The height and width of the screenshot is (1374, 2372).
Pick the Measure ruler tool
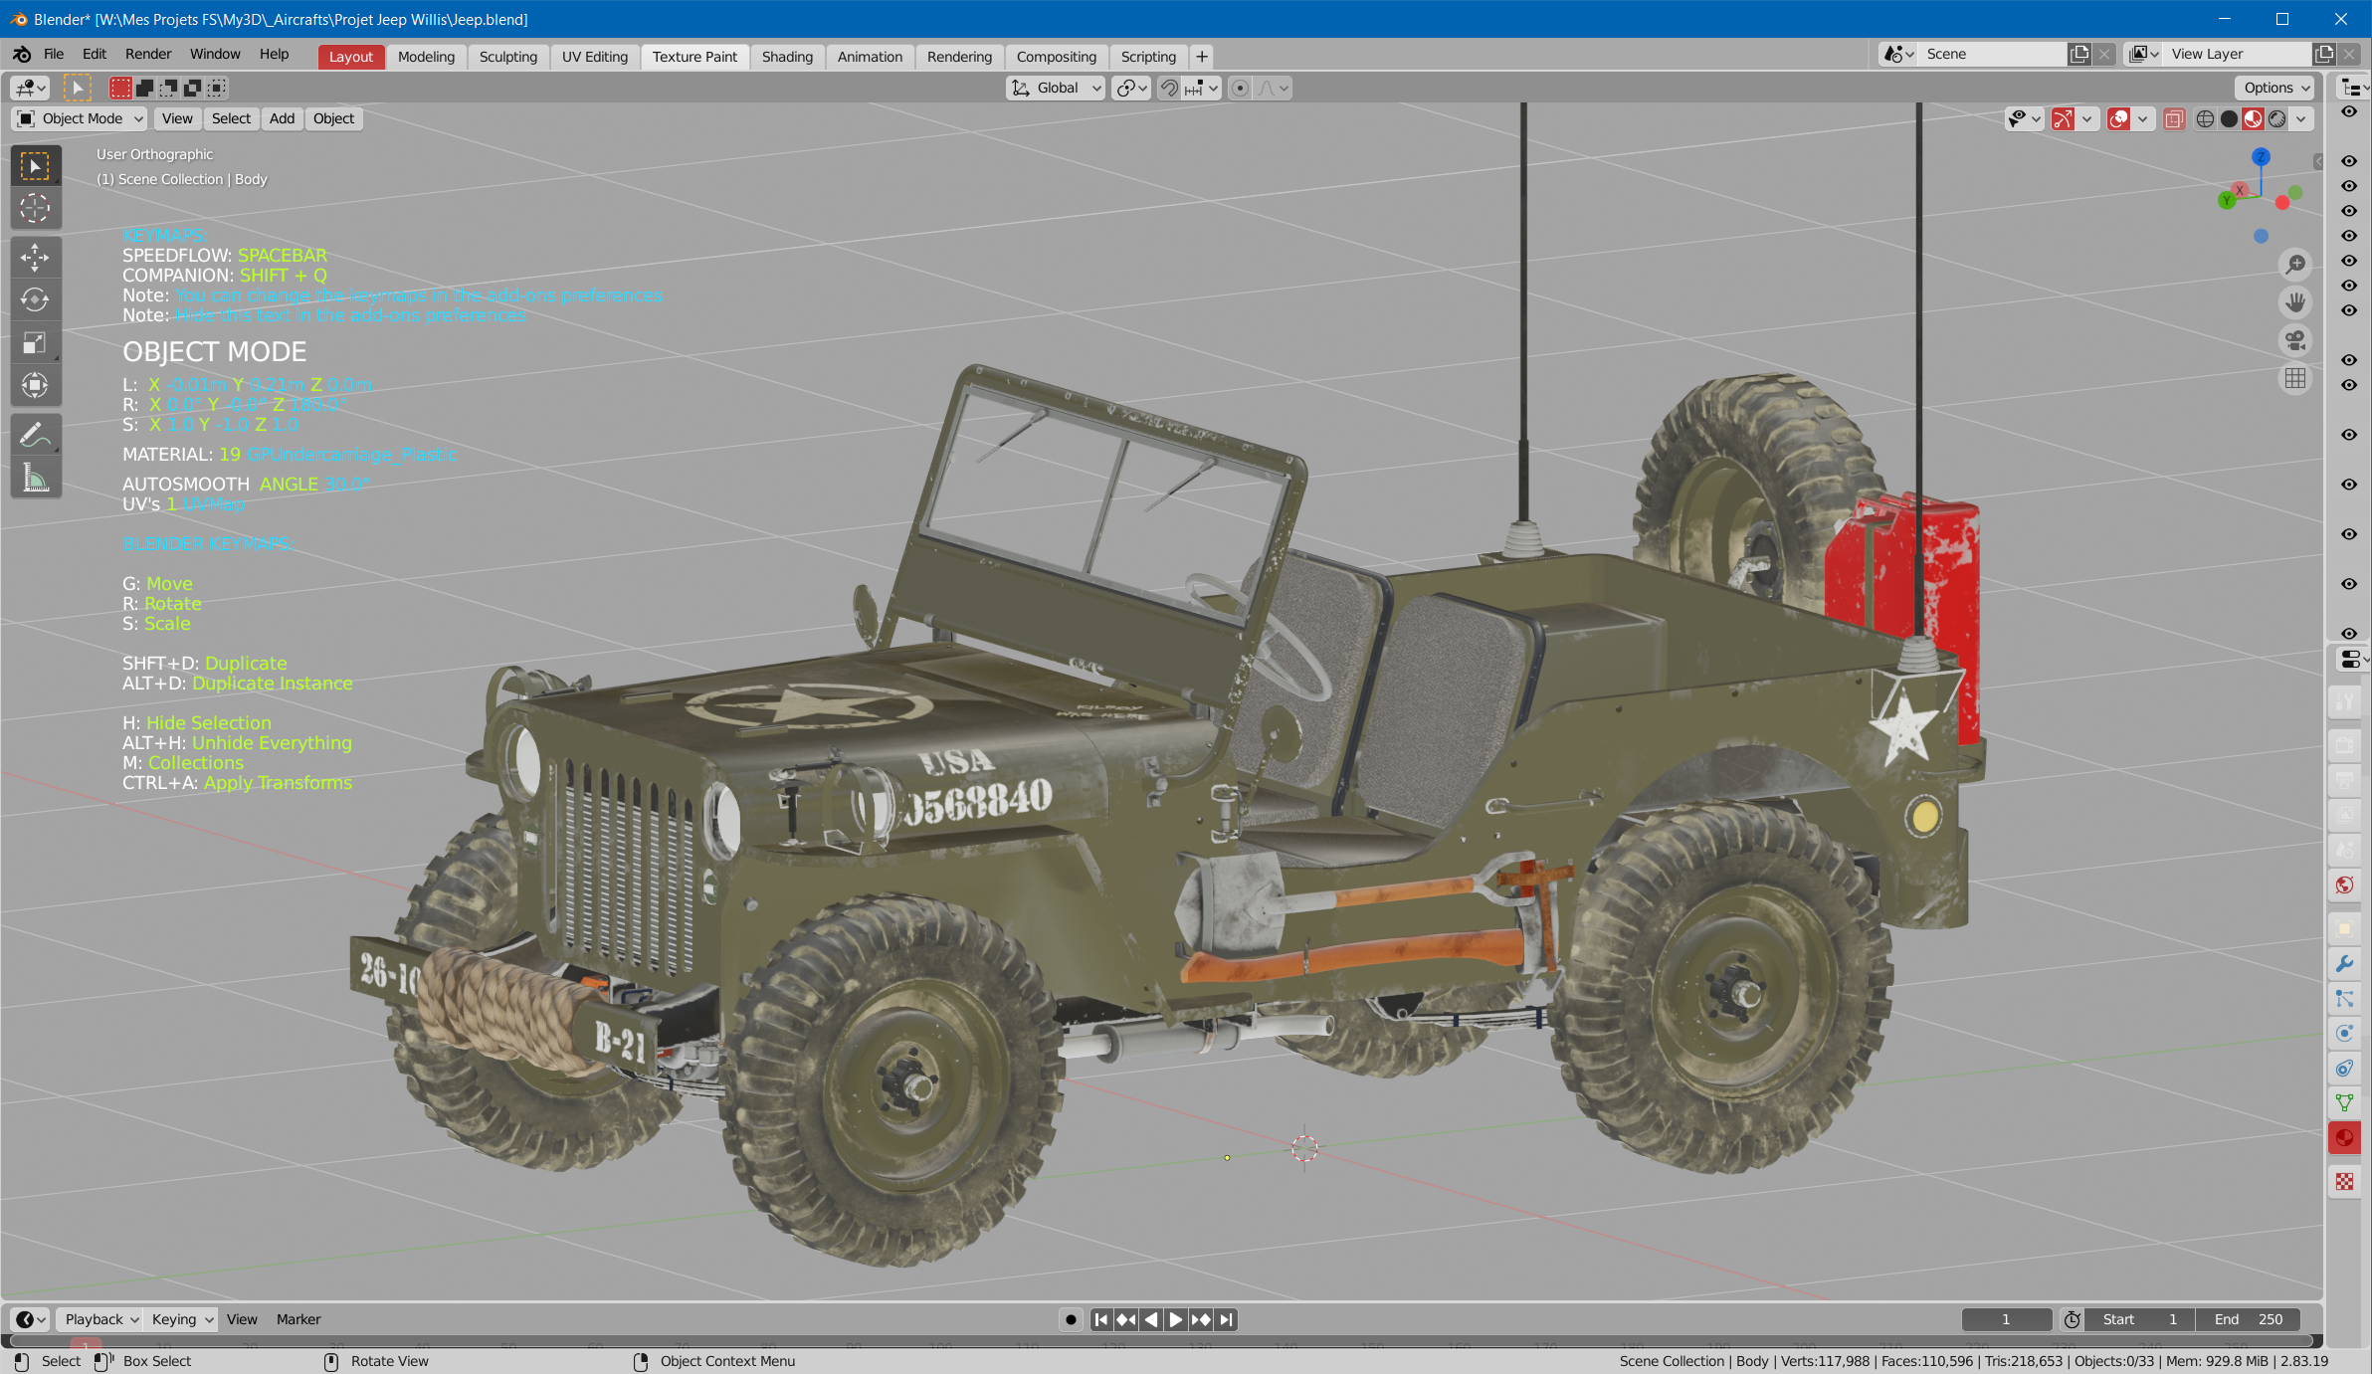tap(35, 478)
